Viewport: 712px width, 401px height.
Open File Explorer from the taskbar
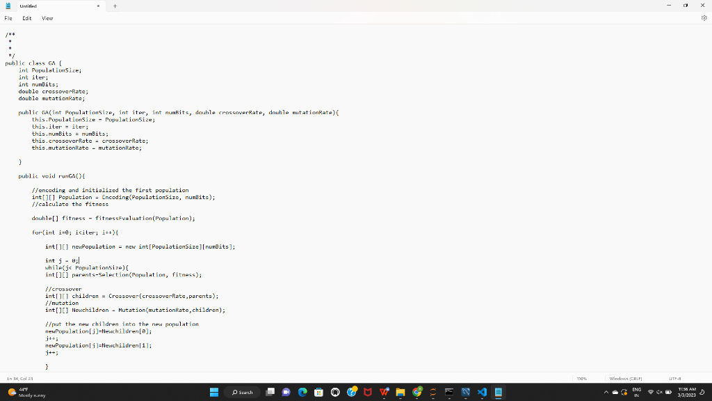click(x=400, y=392)
